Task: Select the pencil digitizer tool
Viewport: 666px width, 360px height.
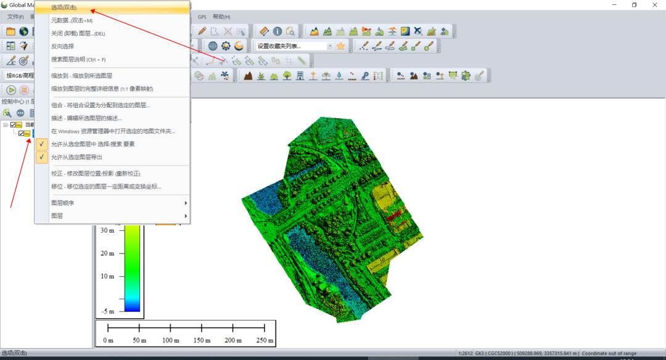Action: point(202,31)
